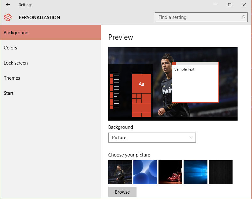252x199 pixels.
Task: Click inside the Find a setting field
Action: [x=188, y=17]
